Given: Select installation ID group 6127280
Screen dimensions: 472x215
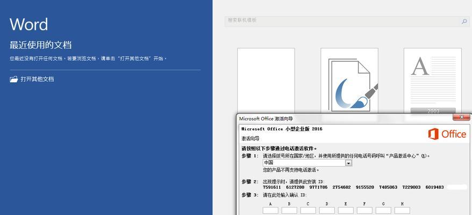Looking at the screenshot, I should point(295,187).
